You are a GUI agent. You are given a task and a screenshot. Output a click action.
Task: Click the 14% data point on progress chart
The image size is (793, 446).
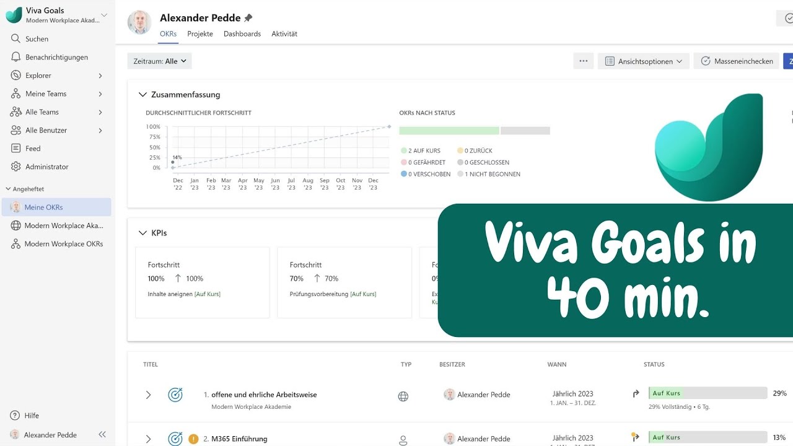(172, 162)
